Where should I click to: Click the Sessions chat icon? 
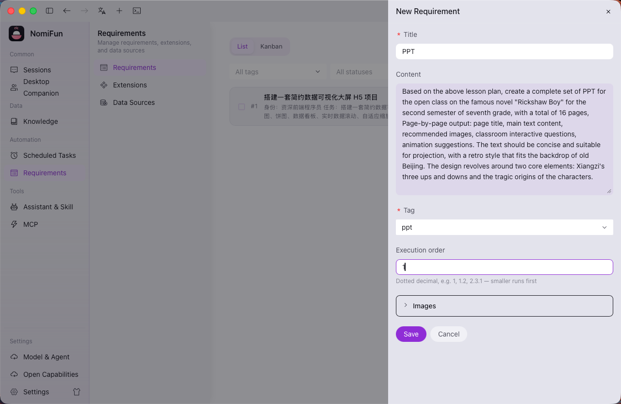pyautogui.click(x=14, y=70)
